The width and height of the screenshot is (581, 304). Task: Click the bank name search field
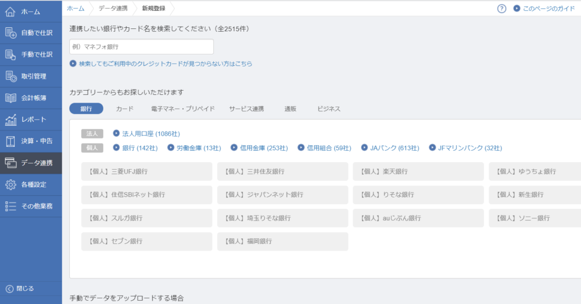click(141, 47)
